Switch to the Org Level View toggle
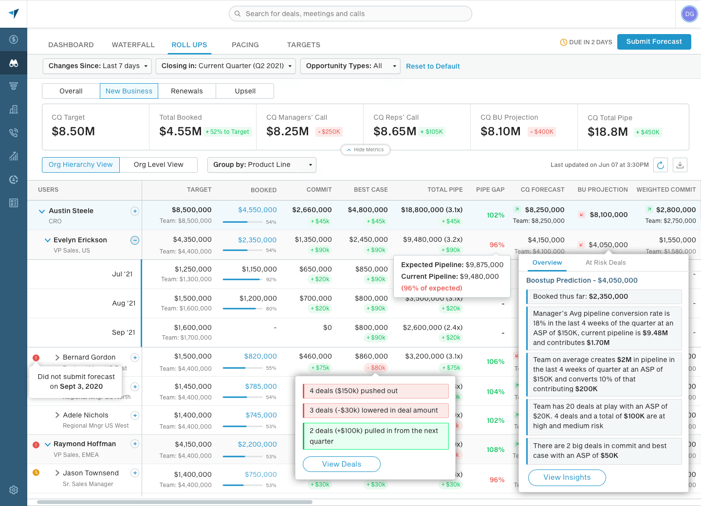The width and height of the screenshot is (701, 506). pyautogui.click(x=158, y=164)
